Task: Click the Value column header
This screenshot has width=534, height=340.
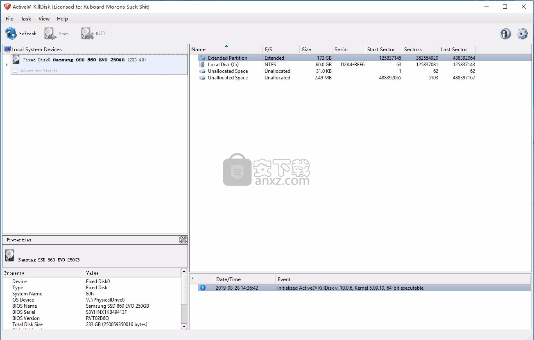Action: tap(132, 273)
